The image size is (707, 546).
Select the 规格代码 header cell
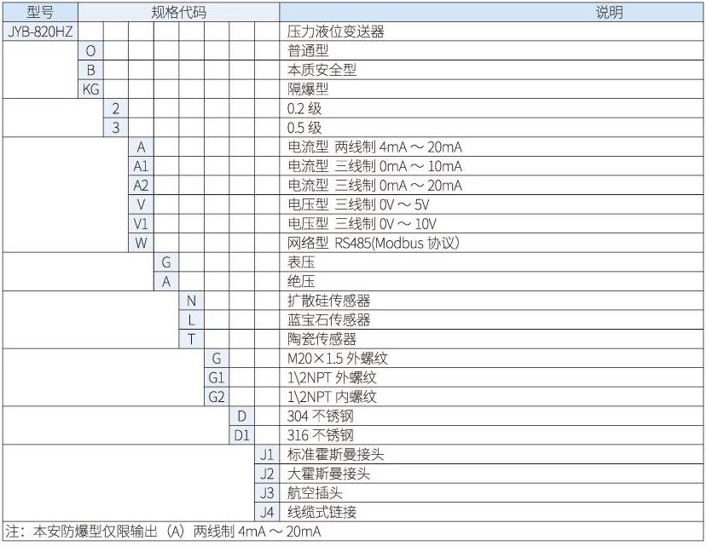click(x=178, y=12)
